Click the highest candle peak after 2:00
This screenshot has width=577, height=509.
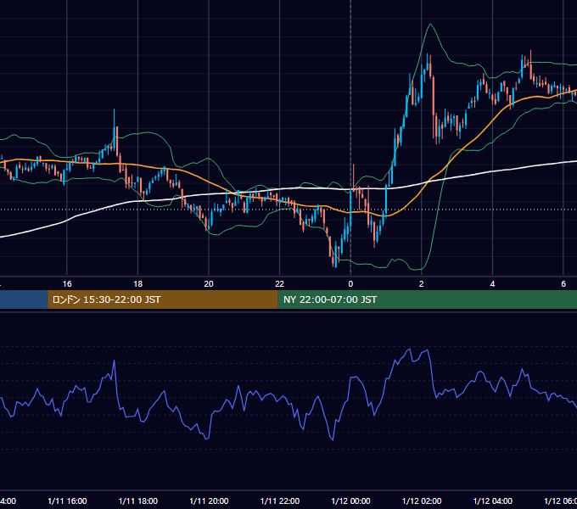point(428,64)
